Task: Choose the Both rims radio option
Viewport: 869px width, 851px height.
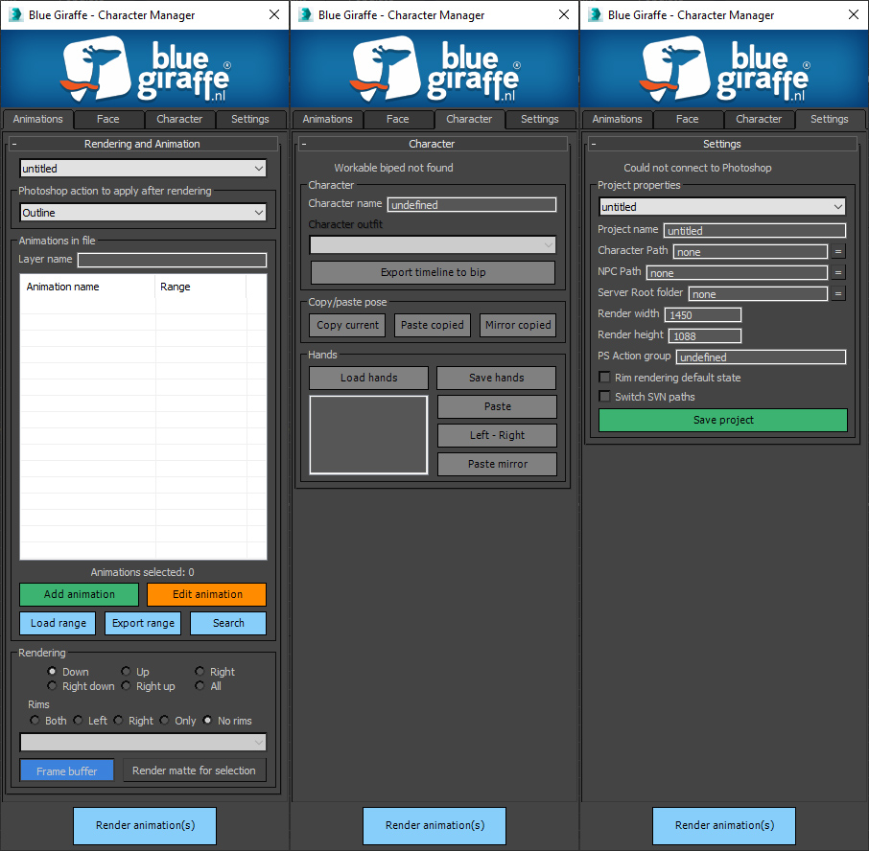Action: click(35, 721)
